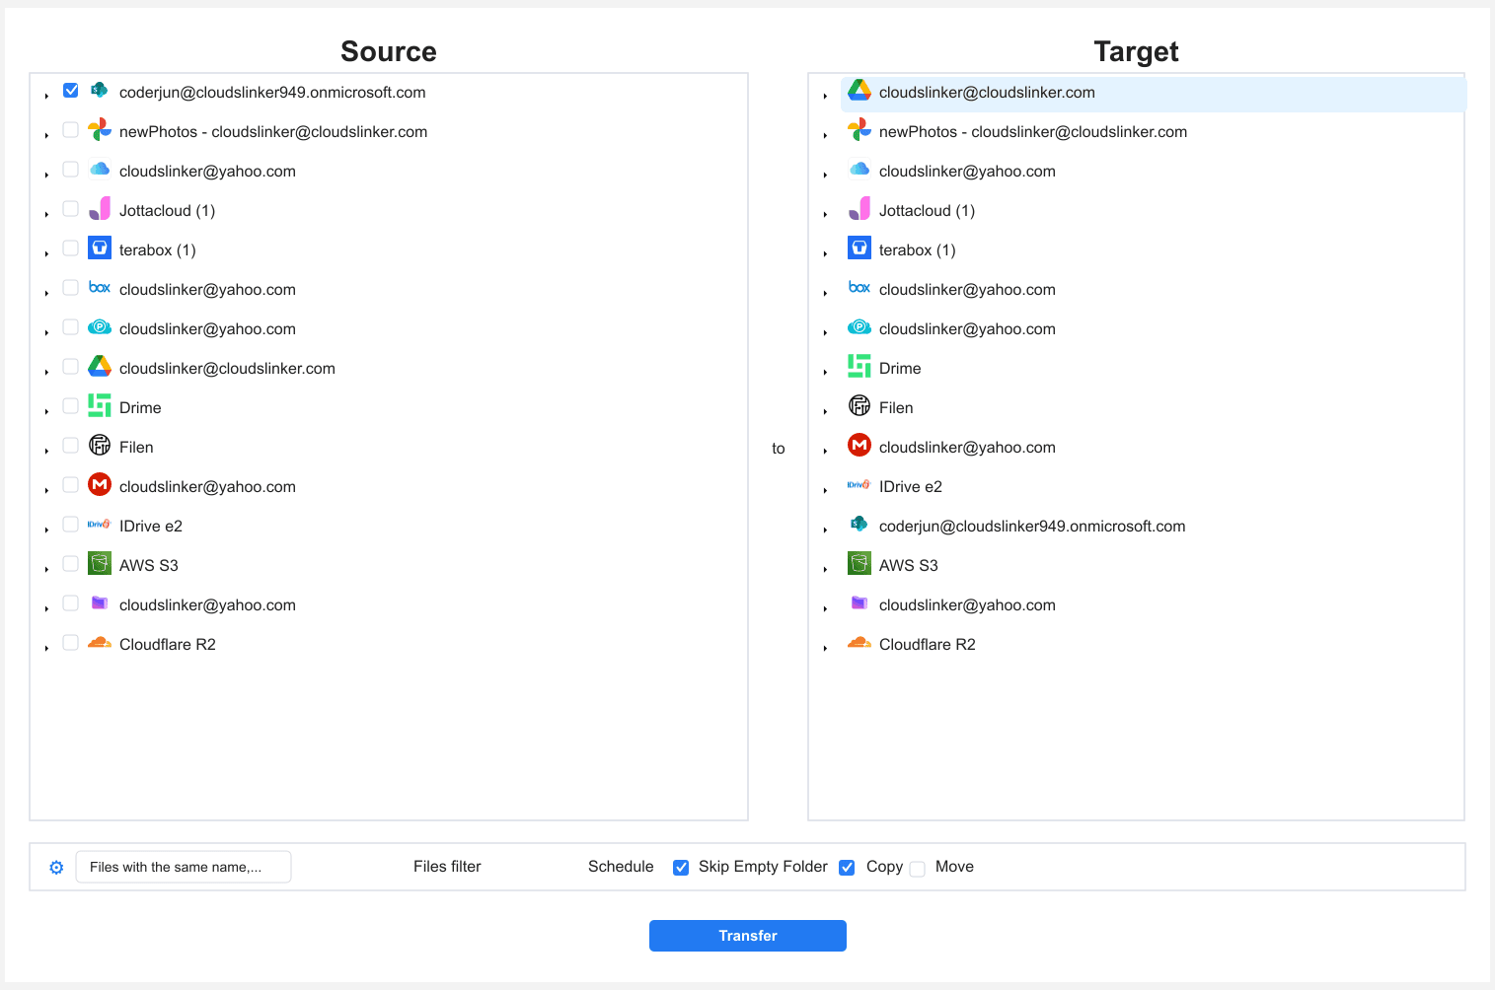The height and width of the screenshot is (990, 1495).
Task: Check the Drime source checkbox
Action: pos(71,406)
